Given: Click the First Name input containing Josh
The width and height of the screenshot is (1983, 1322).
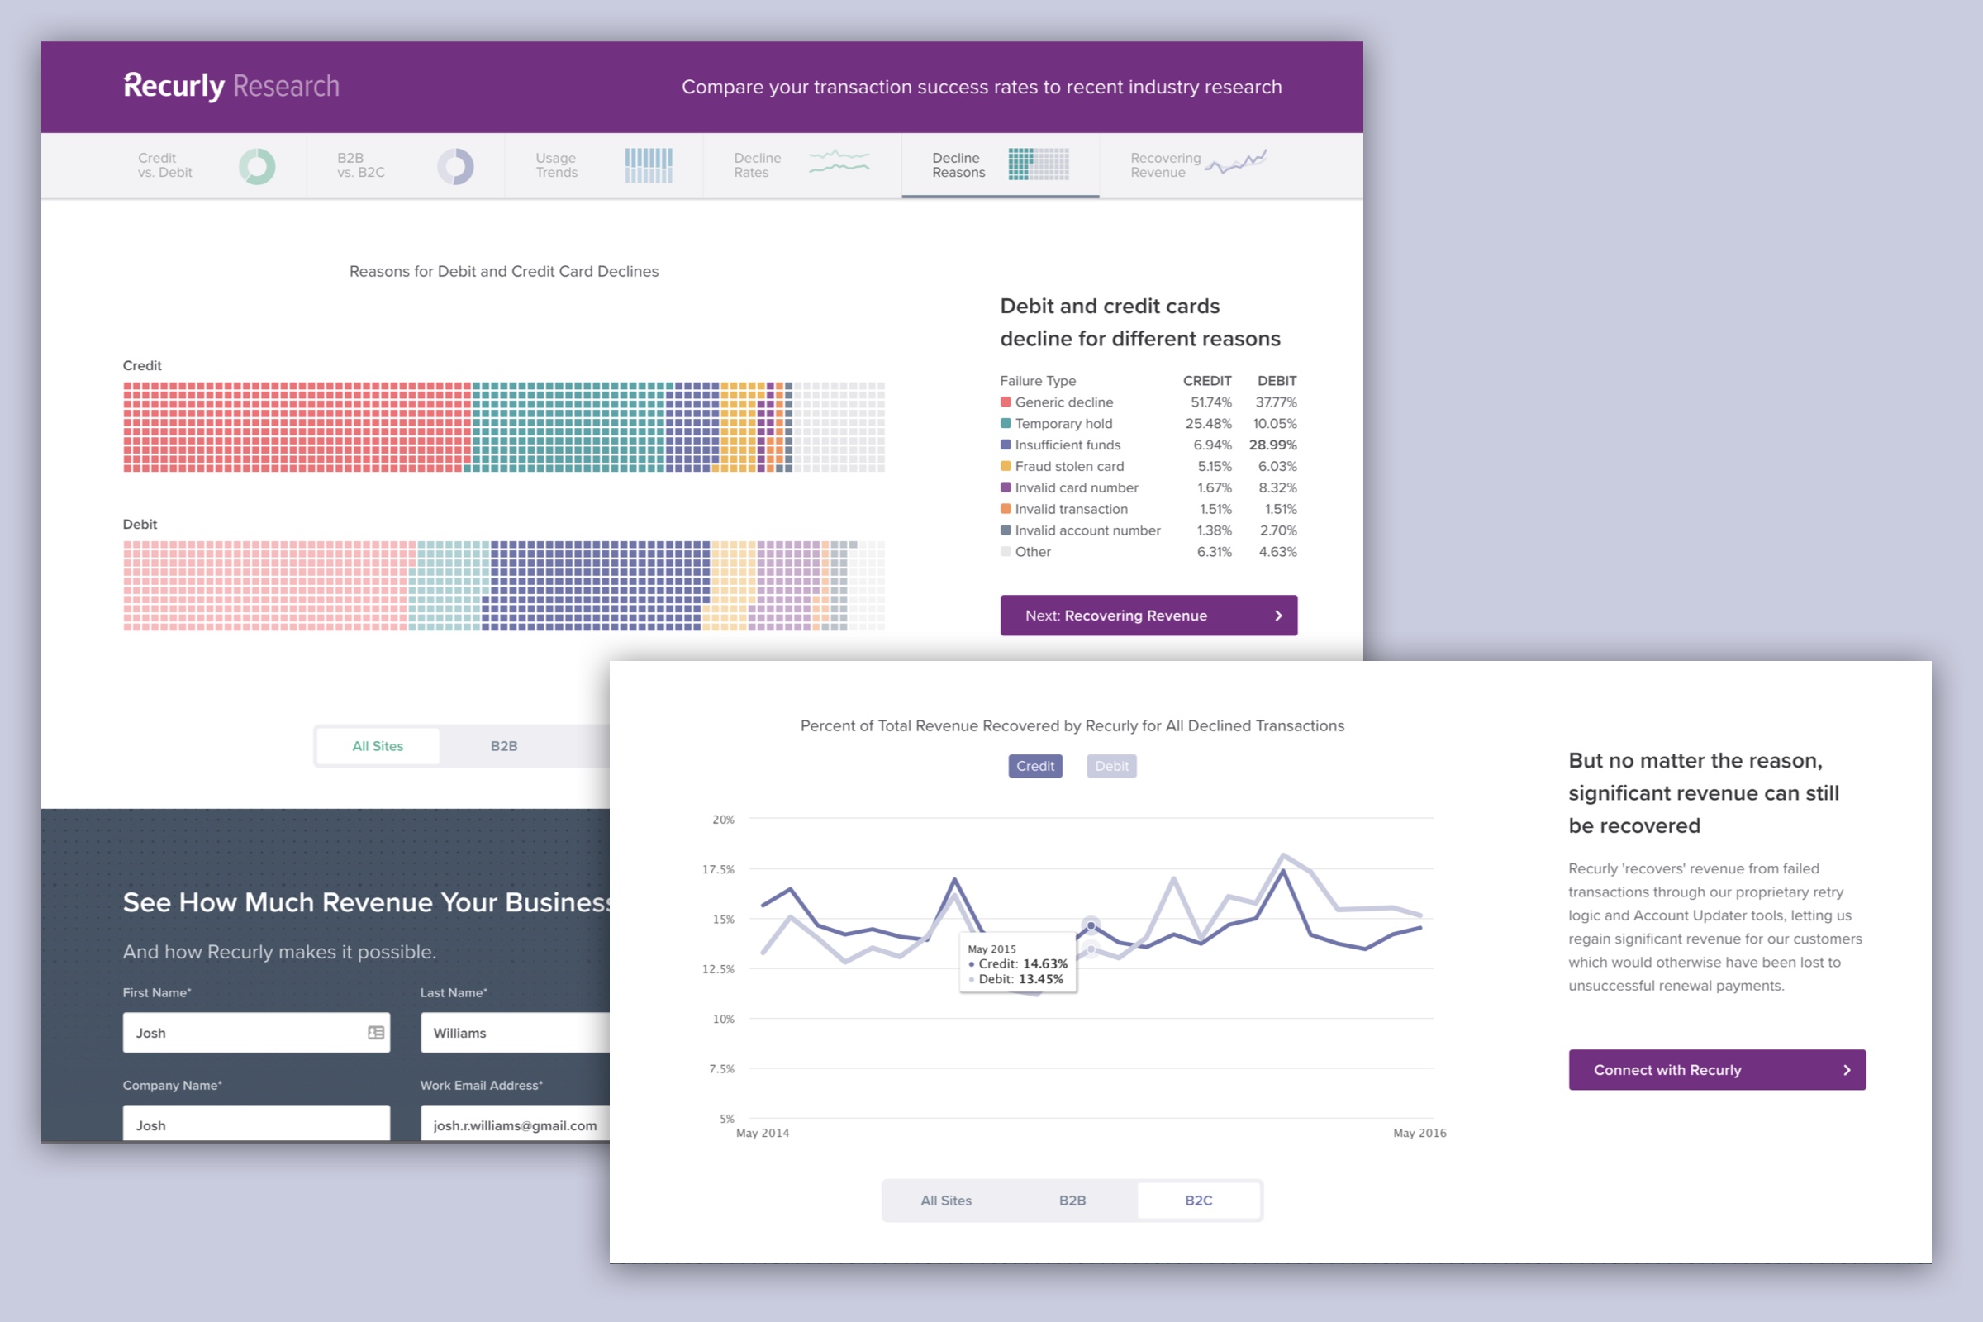Looking at the screenshot, I should tap(256, 1033).
